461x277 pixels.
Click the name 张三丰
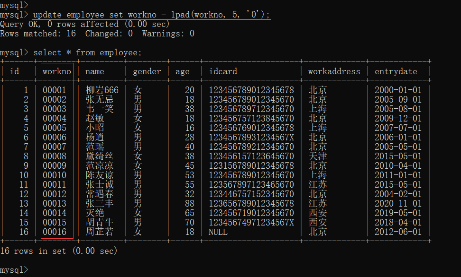tap(100, 203)
